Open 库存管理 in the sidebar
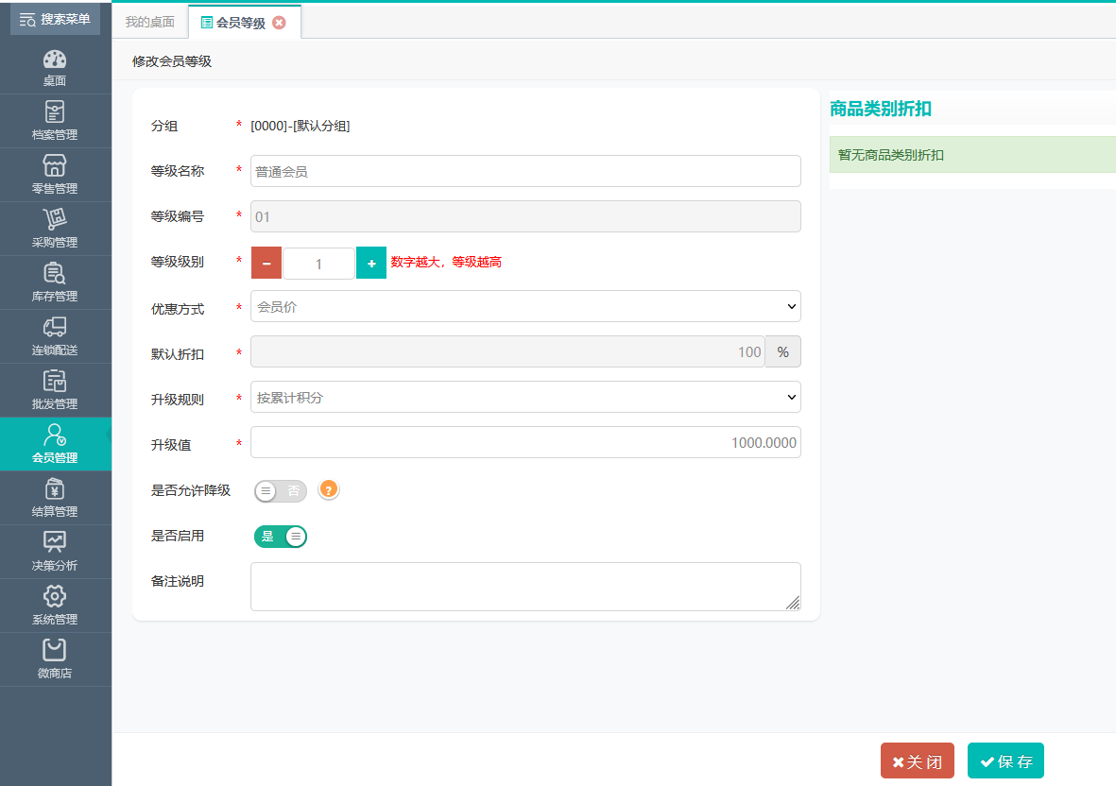The width and height of the screenshot is (1116, 786). 55,282
